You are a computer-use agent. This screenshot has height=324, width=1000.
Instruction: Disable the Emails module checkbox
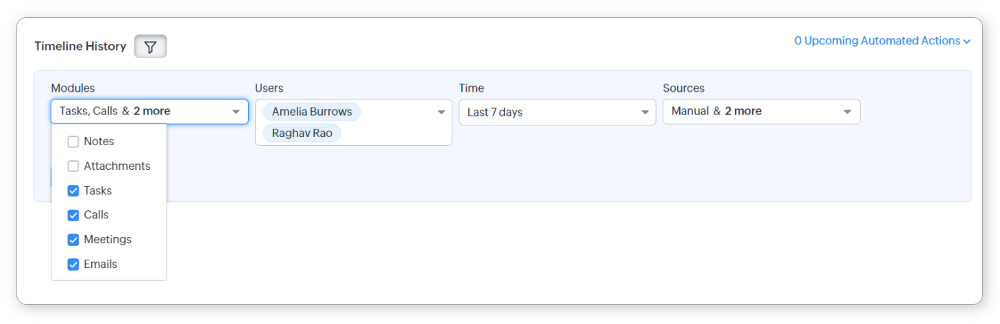73,264
